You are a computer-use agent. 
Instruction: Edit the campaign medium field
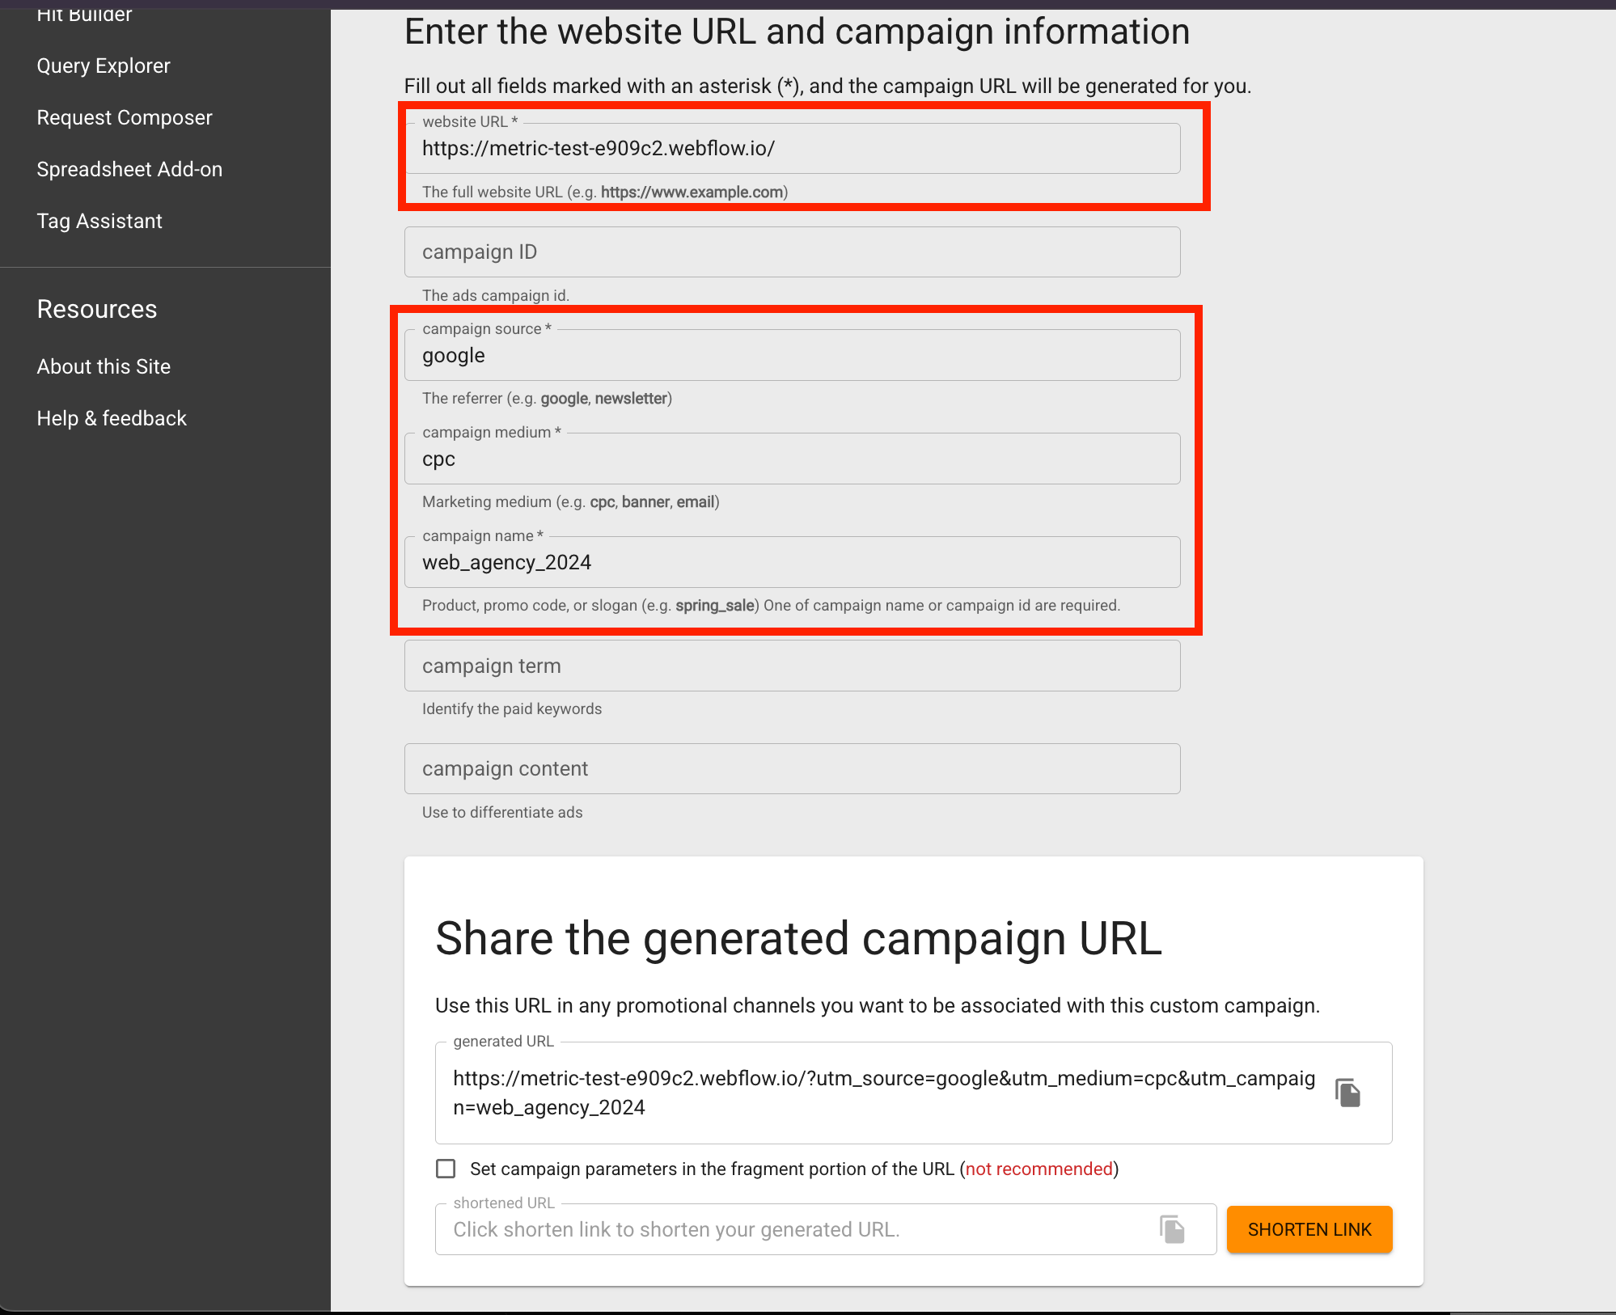792,459
